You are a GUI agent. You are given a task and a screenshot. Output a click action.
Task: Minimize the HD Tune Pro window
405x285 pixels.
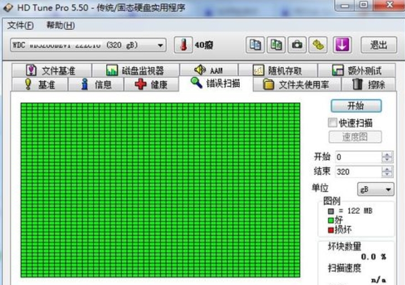click(x=345, y=5)
